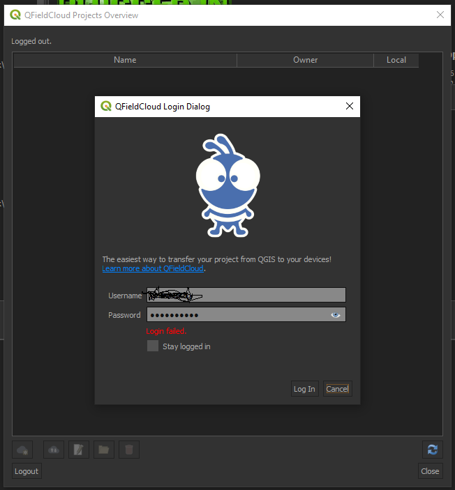Click the edit project properties icon
This screenshot has height=490, width=455.
79,450
